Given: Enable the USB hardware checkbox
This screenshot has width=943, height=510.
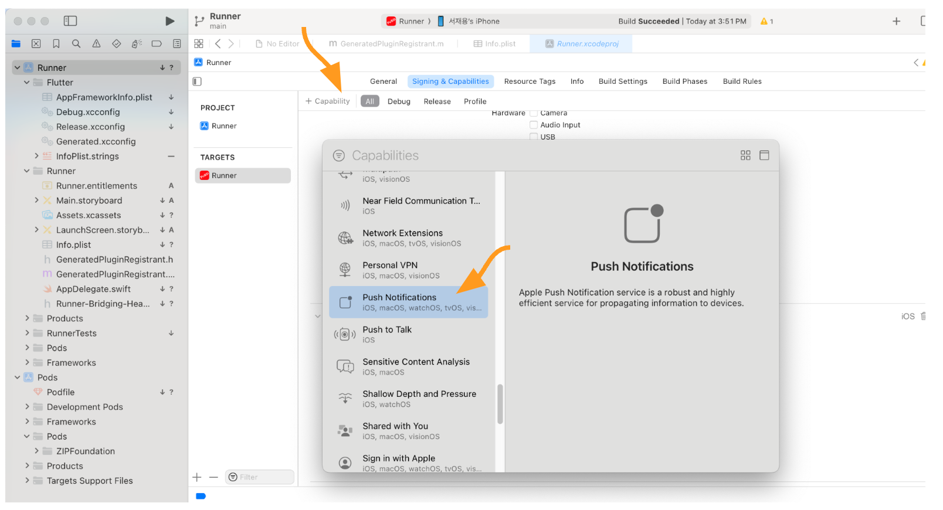Looking at the screenshot, I should (x=534, y=137).
